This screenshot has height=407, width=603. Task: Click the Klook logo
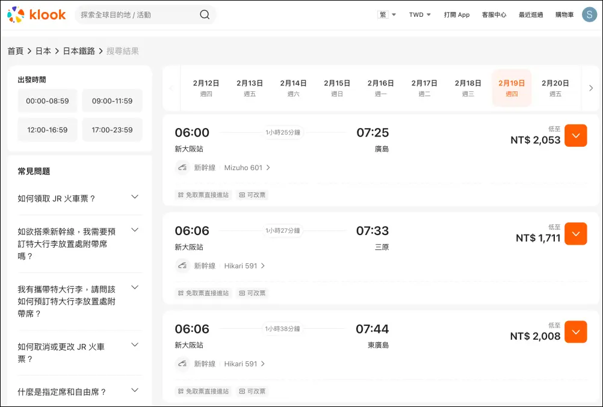point(37,14)
